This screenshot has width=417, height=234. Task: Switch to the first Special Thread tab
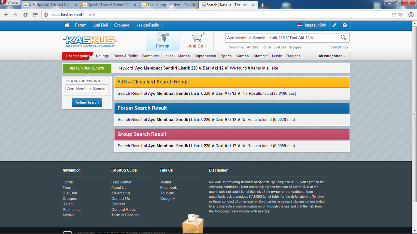(50, 5)
